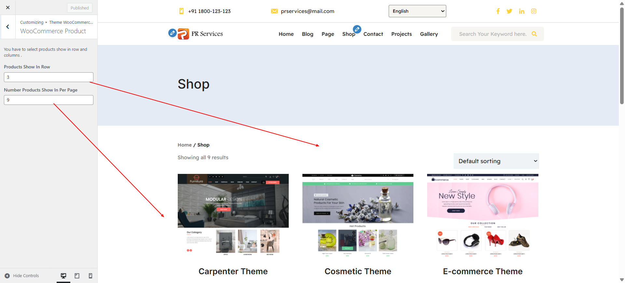The height and width of the screenshot is (283, 625).
Task: Switch to tablet preview mode
Action: tap(77, 276)
